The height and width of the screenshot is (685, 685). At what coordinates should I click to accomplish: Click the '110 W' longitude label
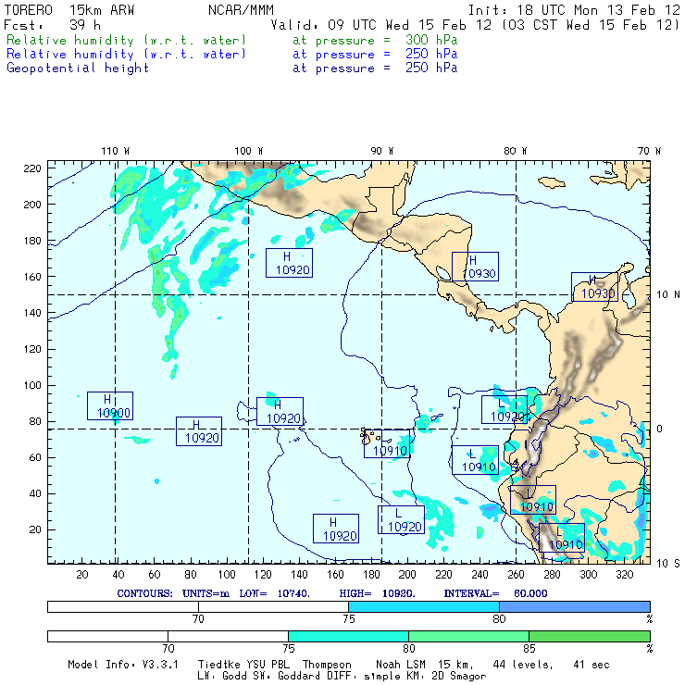point(116,151)
